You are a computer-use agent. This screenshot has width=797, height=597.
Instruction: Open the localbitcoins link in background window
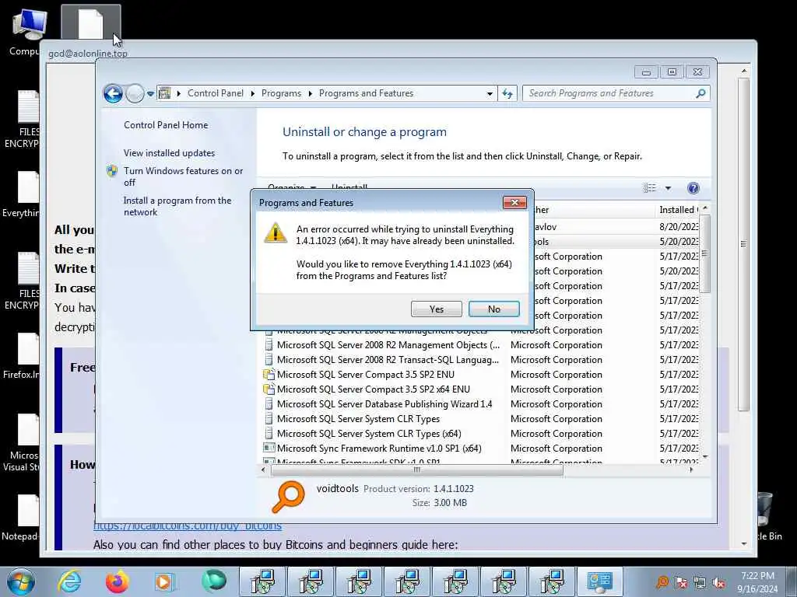[x=187, y=526]
